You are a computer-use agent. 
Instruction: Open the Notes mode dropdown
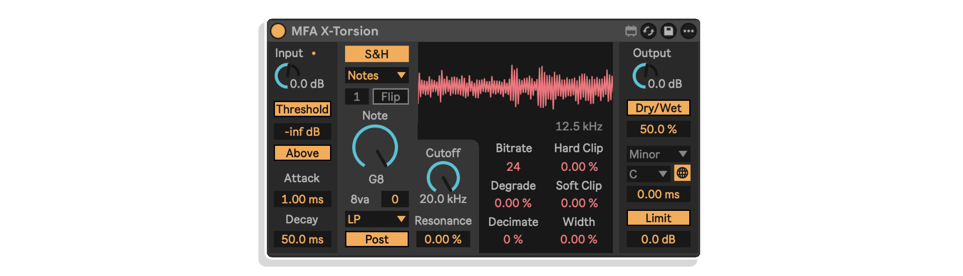coord(377,76)
